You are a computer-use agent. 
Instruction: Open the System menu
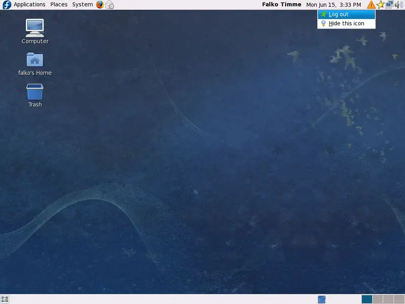pos(83,5)
